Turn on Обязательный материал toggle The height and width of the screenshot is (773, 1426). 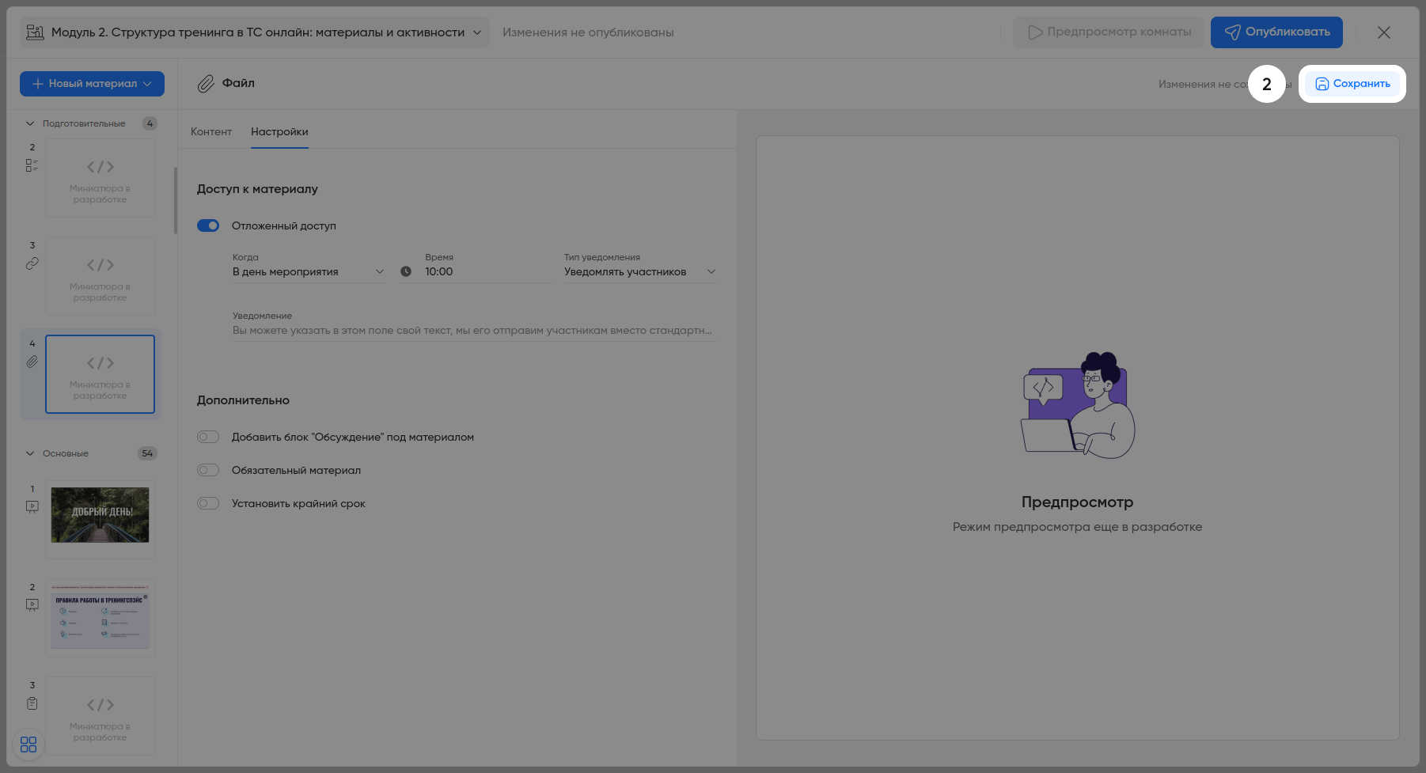coord(208,470)
